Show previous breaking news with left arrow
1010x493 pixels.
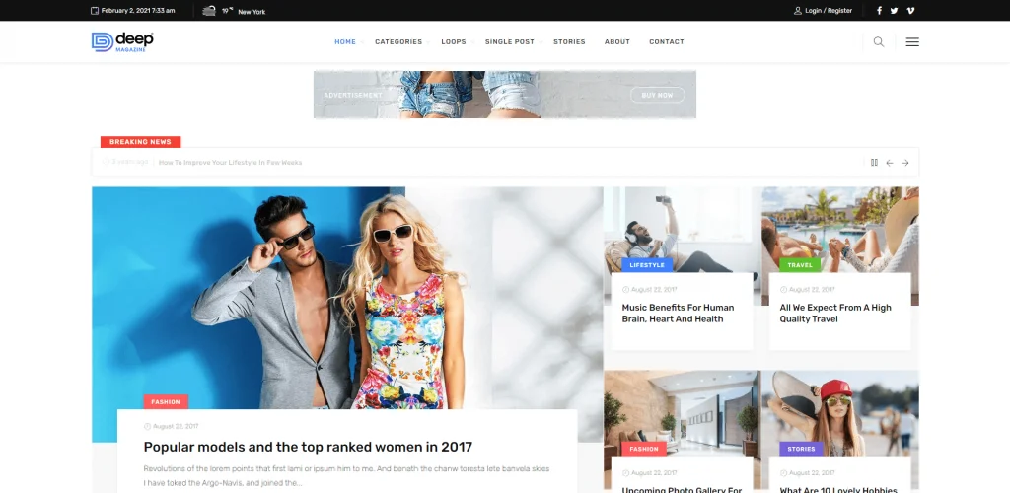click(x=890, y=163)
